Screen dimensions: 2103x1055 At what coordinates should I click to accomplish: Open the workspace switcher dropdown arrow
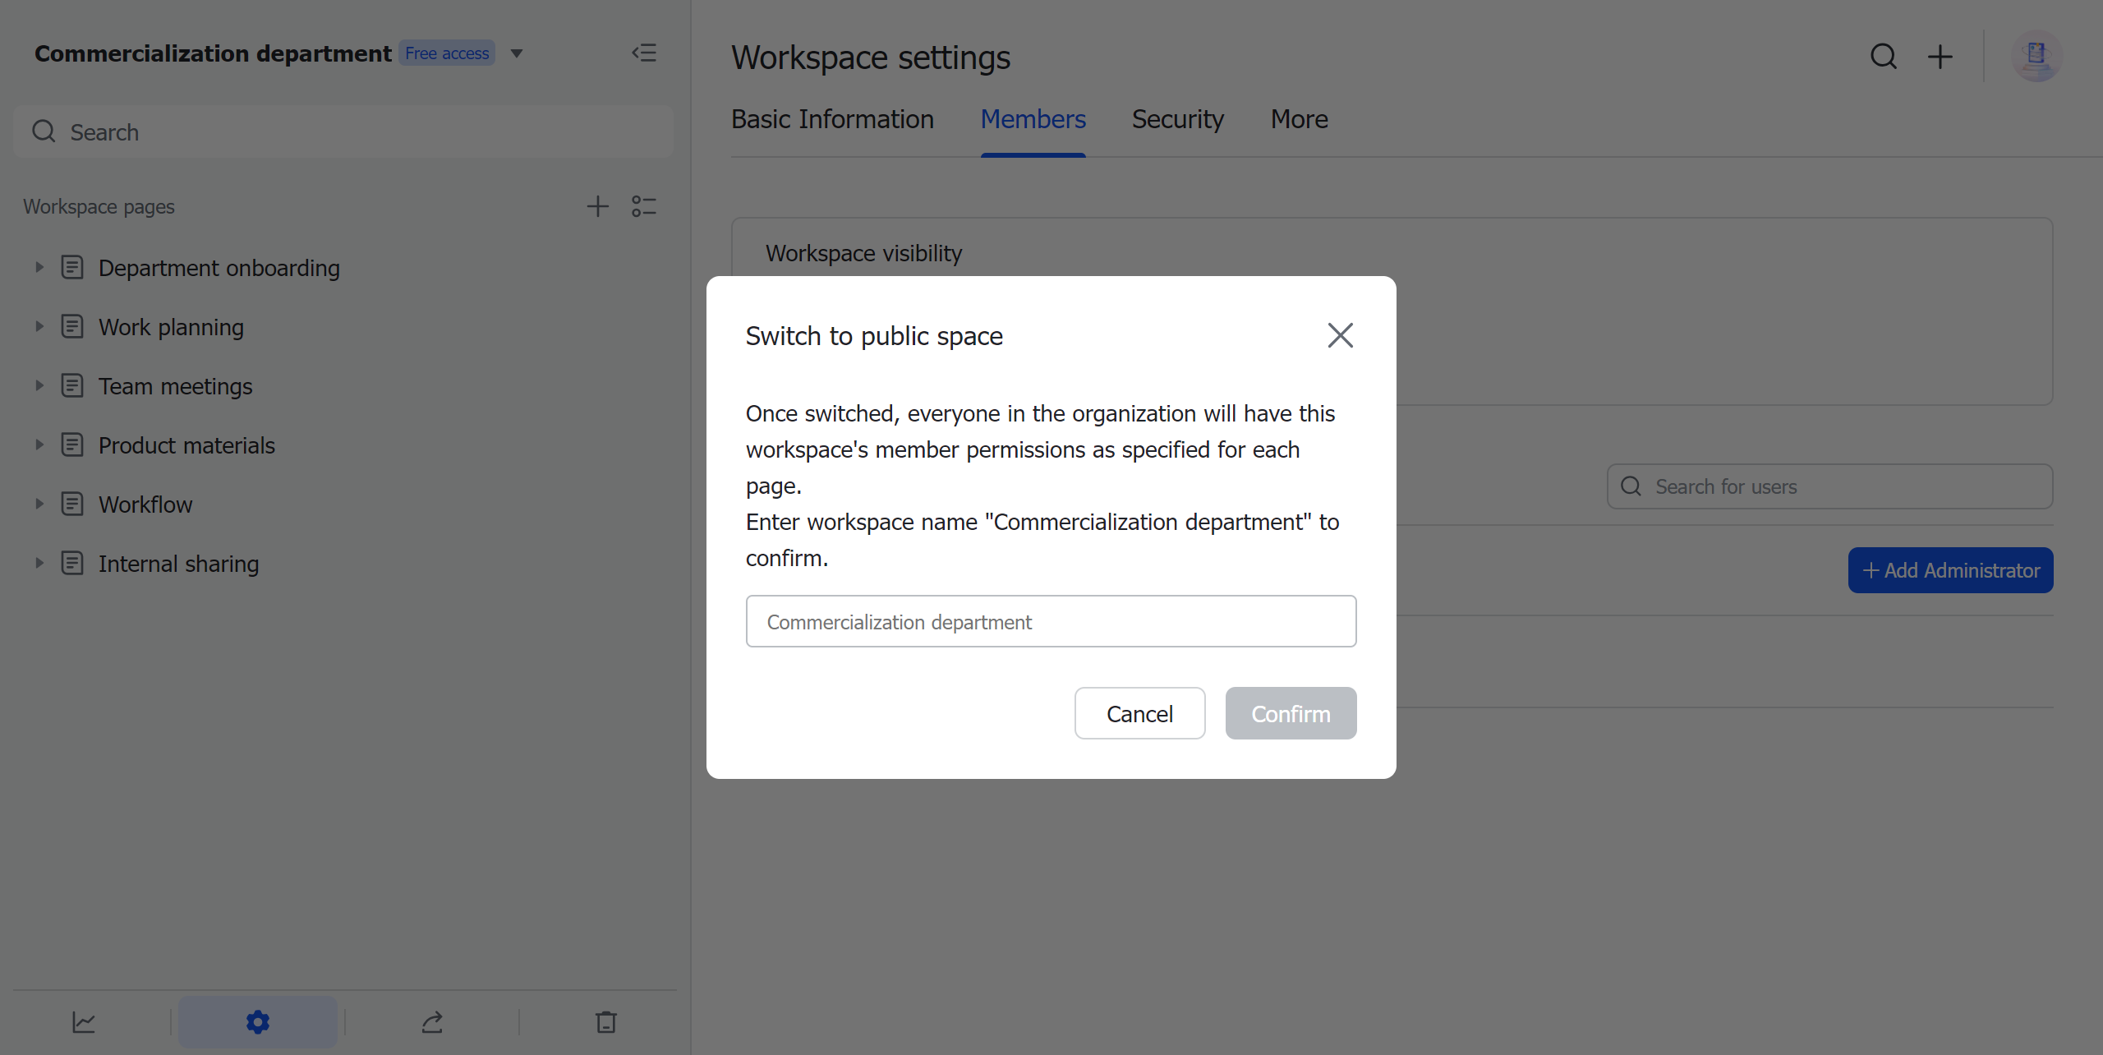point(517,53)
